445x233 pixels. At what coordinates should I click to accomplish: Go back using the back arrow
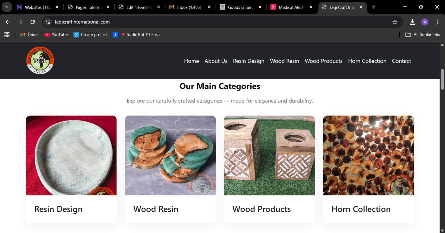point(8,22)
